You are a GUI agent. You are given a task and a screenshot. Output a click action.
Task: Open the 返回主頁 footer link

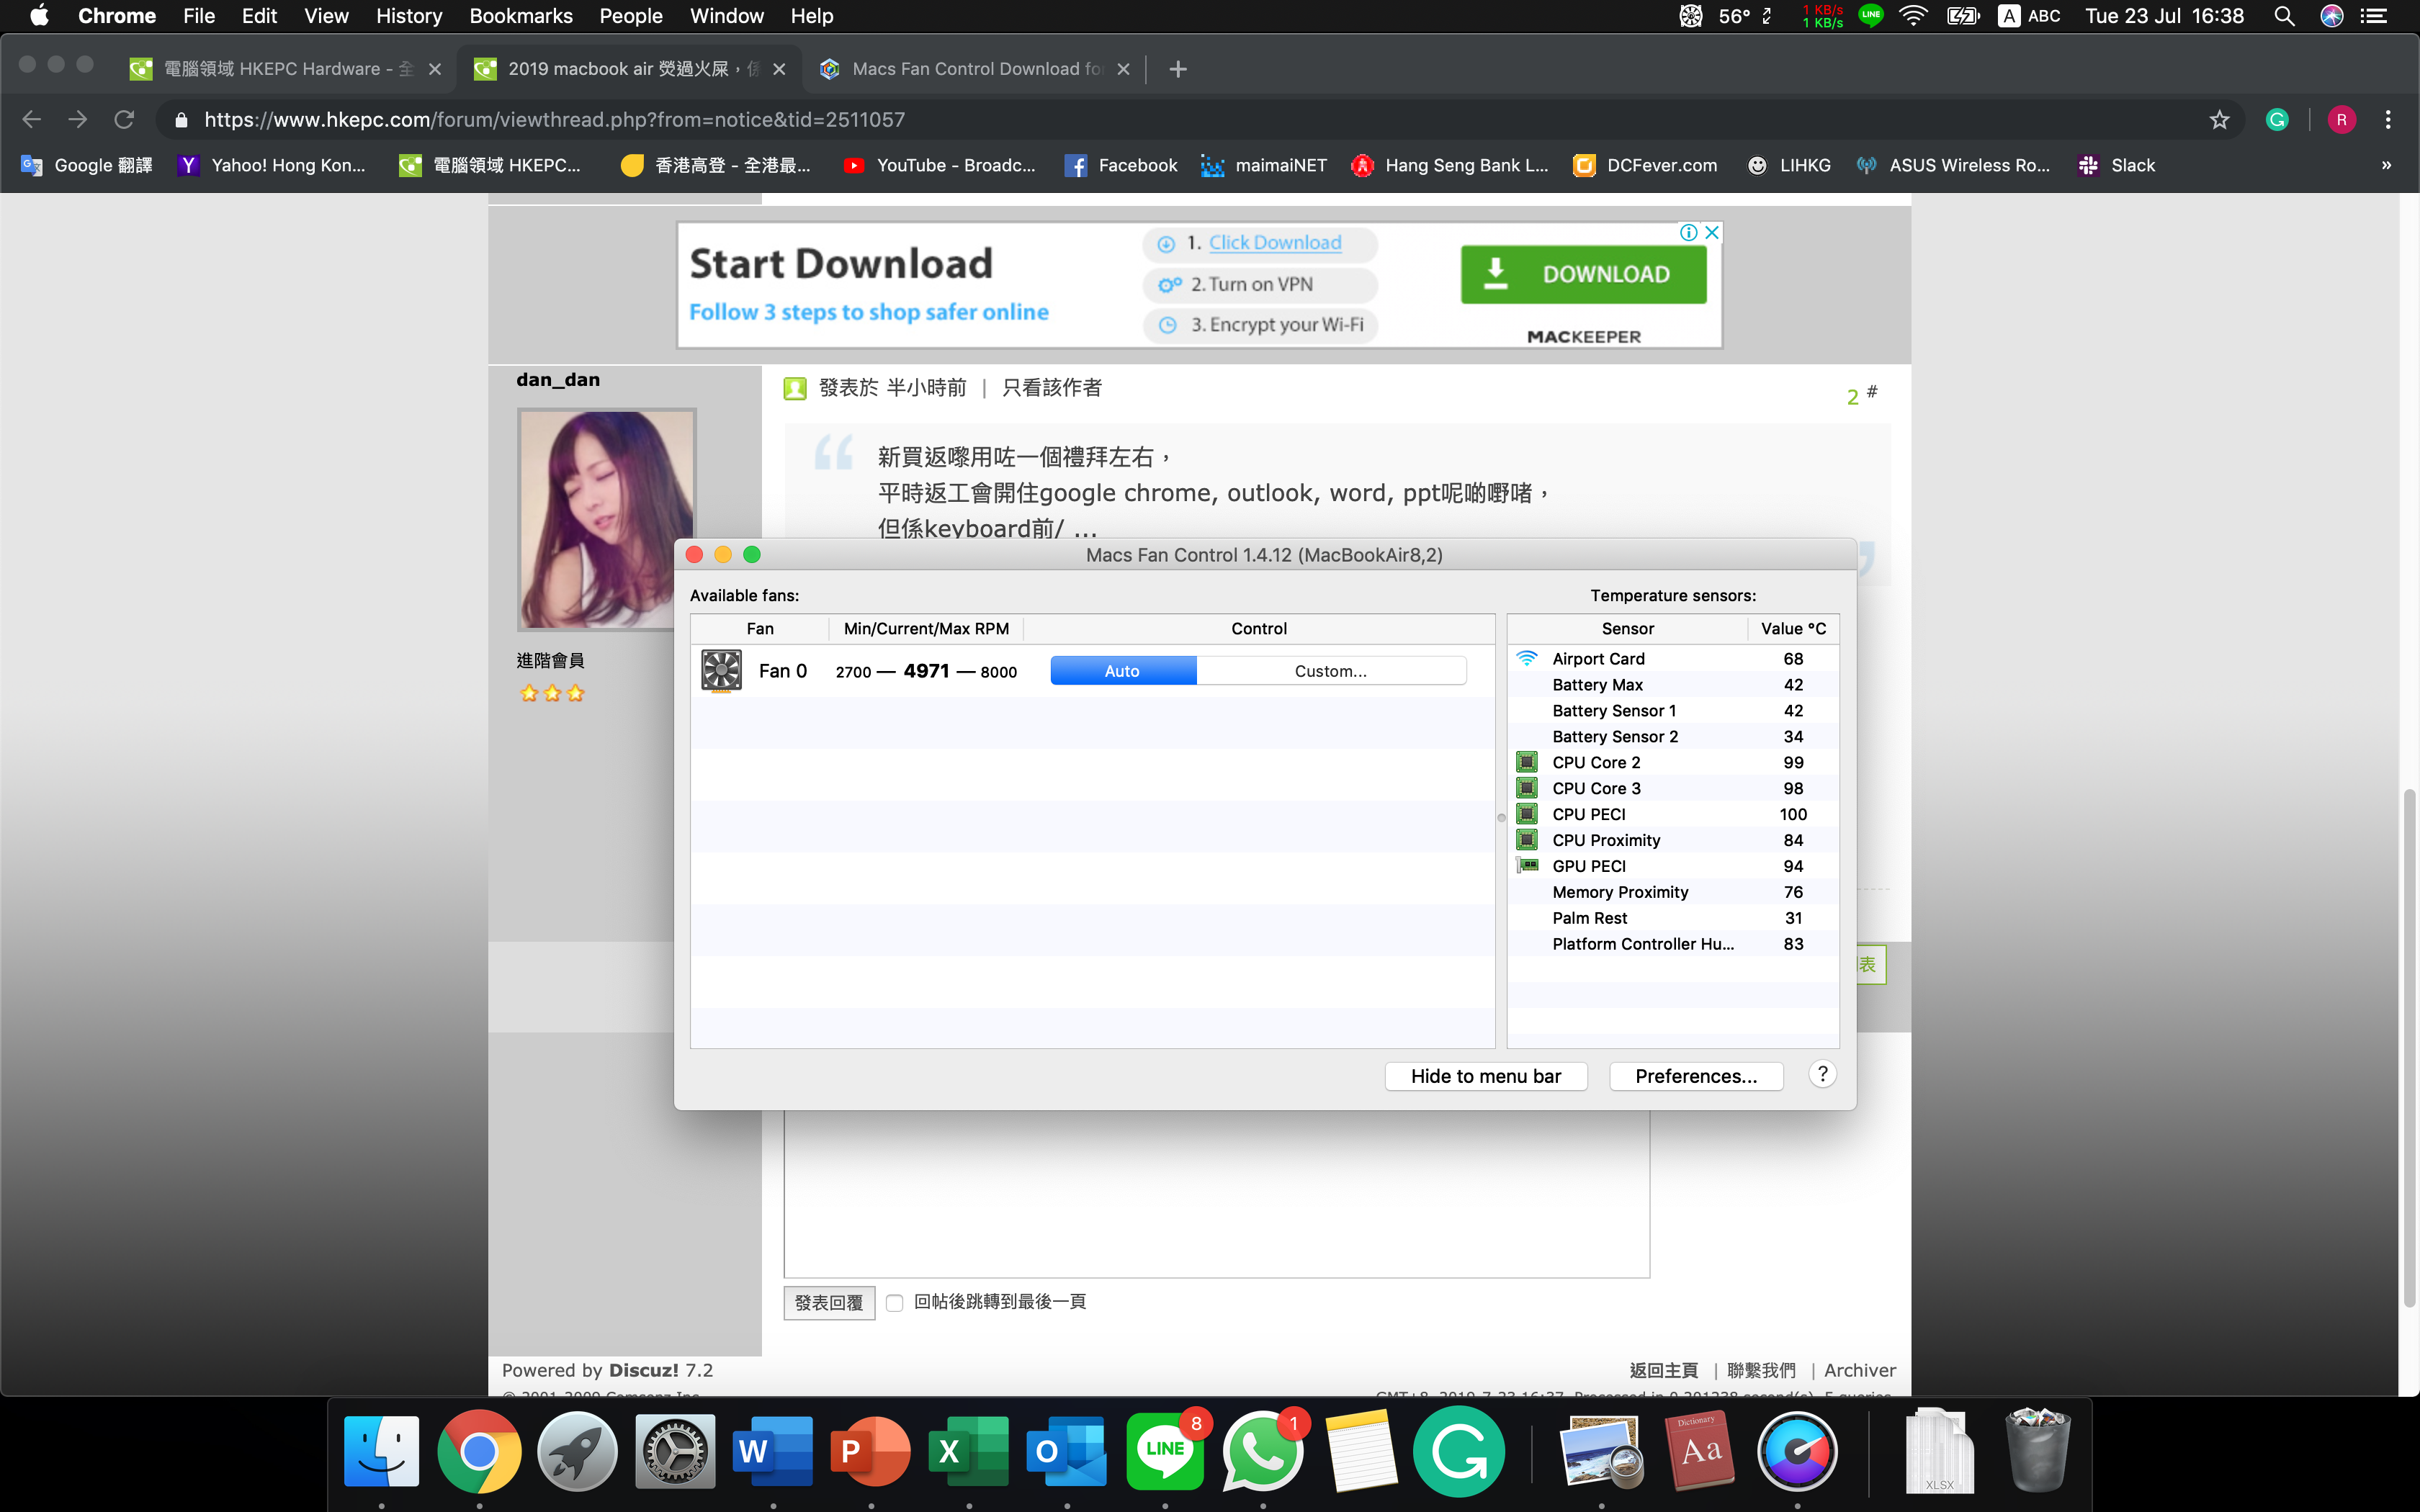(x=1664, y=1370)
